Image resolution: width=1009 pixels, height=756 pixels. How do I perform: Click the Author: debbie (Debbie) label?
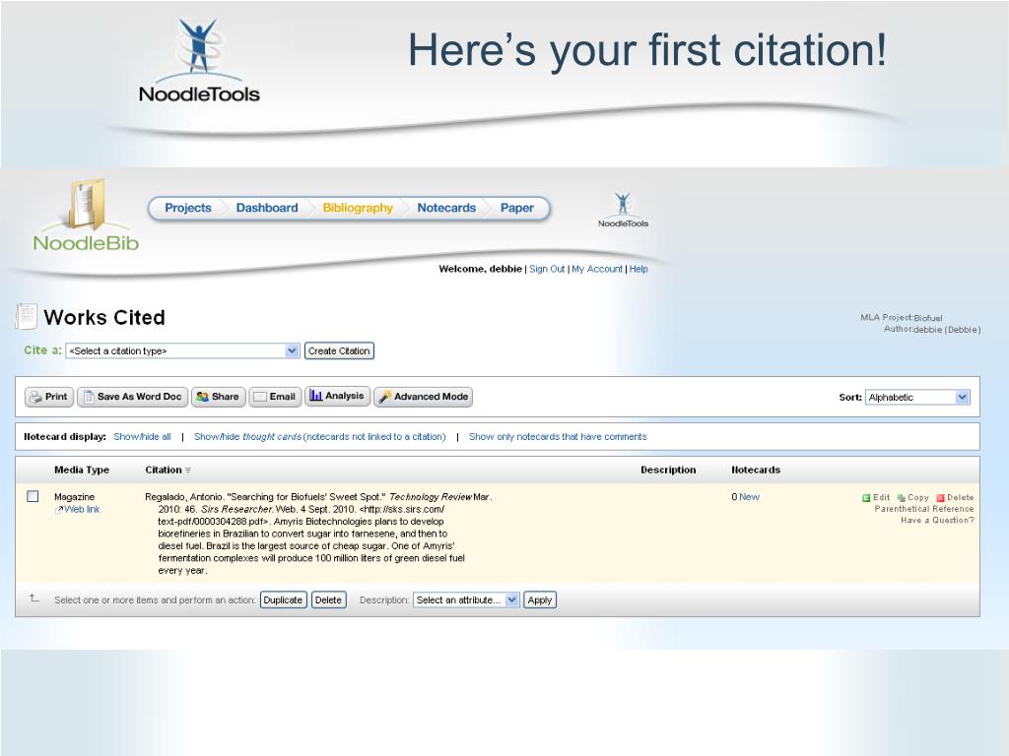(x=932, y=329)
